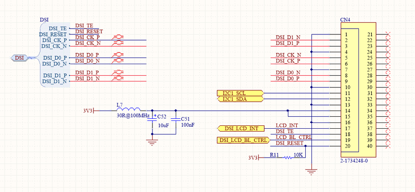This screenshot has width=415, height=192.
Task: Select the R11 designator text
Action: tap(274, 155)
